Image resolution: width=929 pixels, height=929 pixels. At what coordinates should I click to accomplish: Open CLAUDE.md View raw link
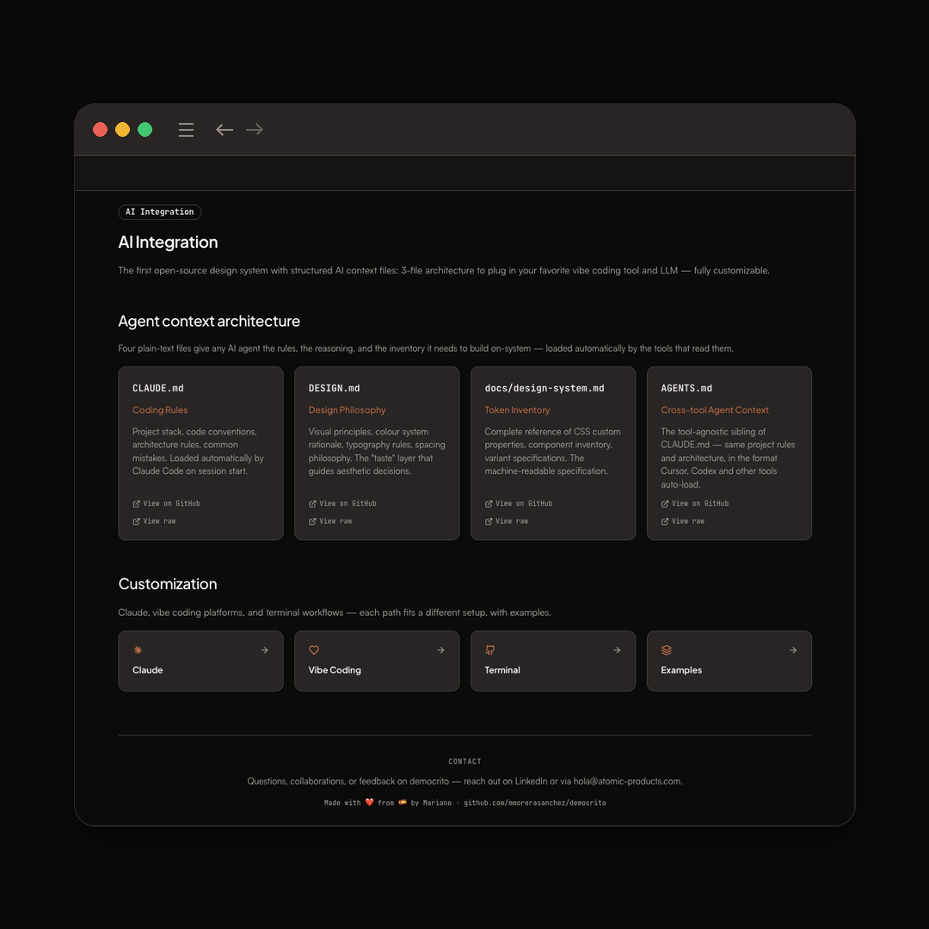[x=154, y=521]
